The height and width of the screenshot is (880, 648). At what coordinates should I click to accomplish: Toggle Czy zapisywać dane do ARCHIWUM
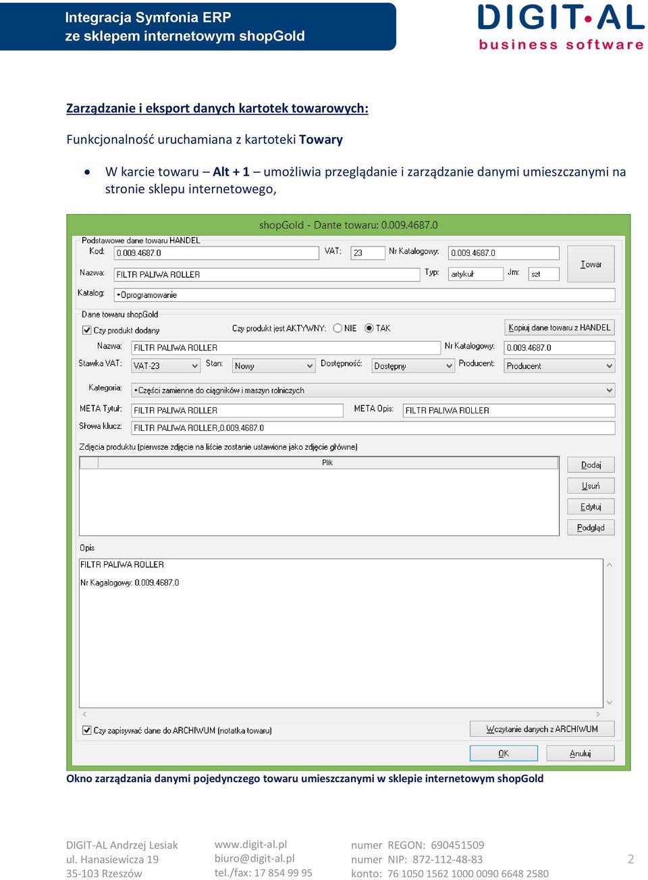tap(86, 730)
